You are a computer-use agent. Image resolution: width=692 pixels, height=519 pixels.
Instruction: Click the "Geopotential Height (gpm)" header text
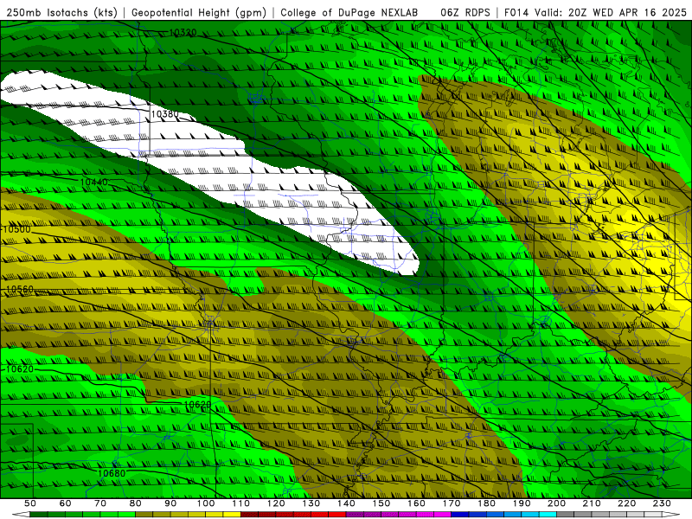coord(199,13)
